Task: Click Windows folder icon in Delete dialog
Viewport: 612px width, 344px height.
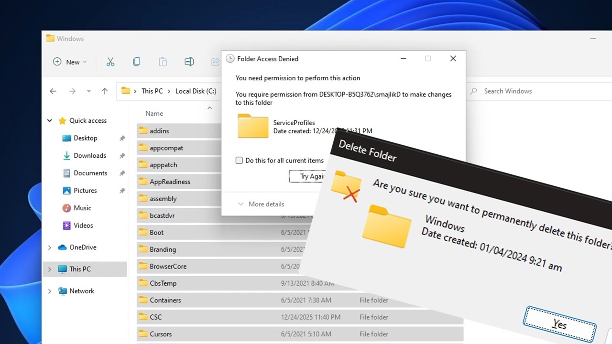Action: [386, 226]
